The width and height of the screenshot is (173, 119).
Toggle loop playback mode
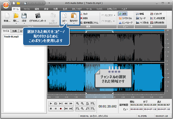point(56,104)
